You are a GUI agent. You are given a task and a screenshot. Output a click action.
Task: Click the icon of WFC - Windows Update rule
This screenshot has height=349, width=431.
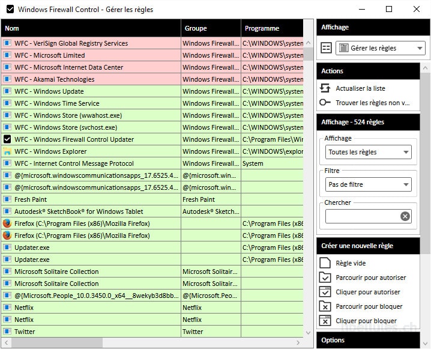pos(7,91)
